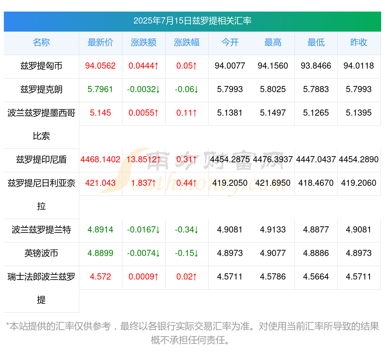Click change percent 0.05↑
The height and width of the screenshot is (352, 385).
tap(187, 66)
